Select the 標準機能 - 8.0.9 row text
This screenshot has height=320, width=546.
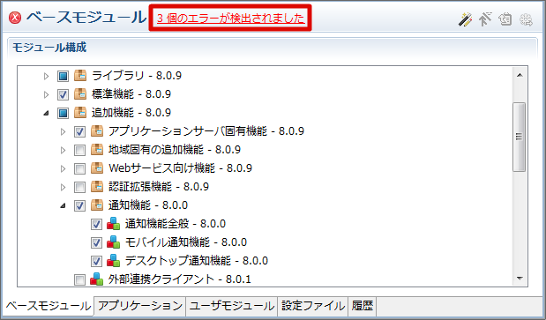point(131,94)
